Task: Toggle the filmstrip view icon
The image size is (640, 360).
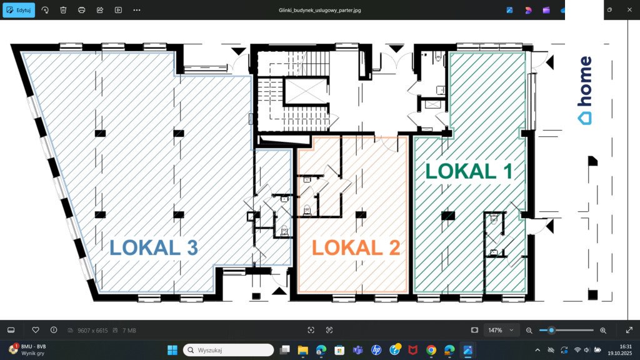Action: 11,330
